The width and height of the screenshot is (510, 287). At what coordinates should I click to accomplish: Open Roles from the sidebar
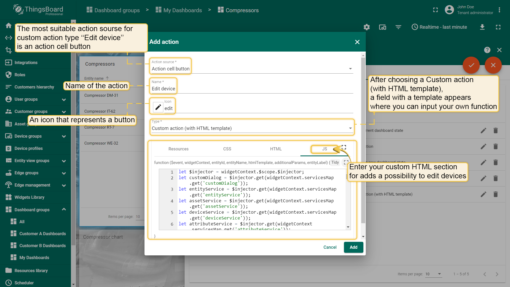click(35, 75)
